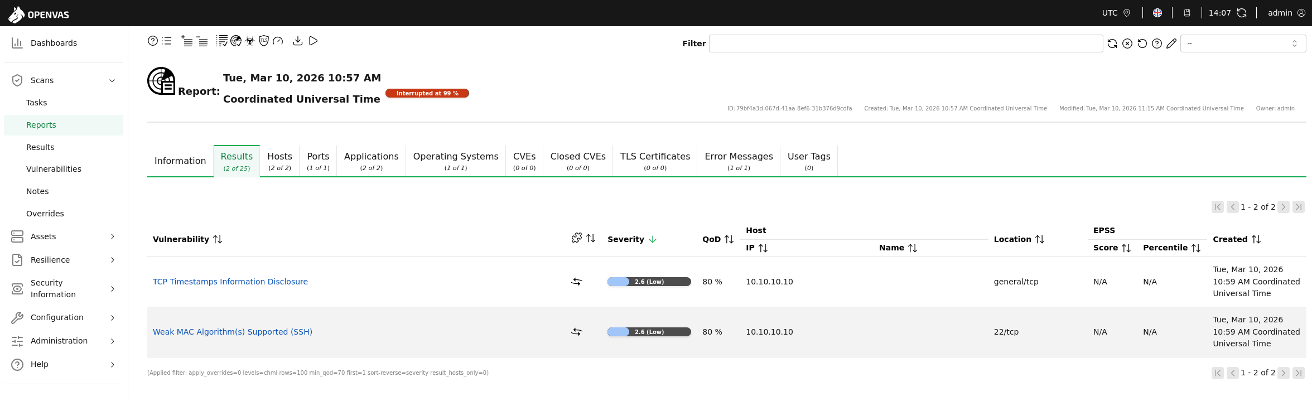The height and width of the screenshot is (406, 1312).
Task: Open the Closed CVEs tab
Action: pos(578,161)
